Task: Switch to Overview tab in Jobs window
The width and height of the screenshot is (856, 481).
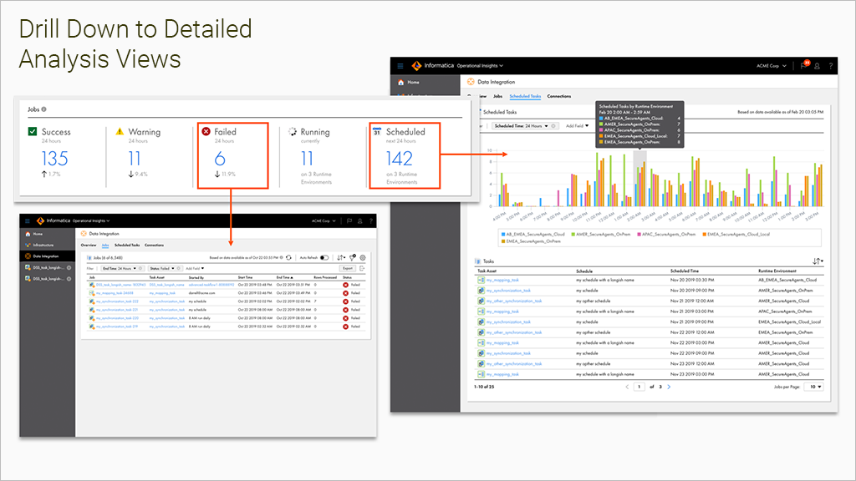Action: pyautogui.click(x=89, y=246)
